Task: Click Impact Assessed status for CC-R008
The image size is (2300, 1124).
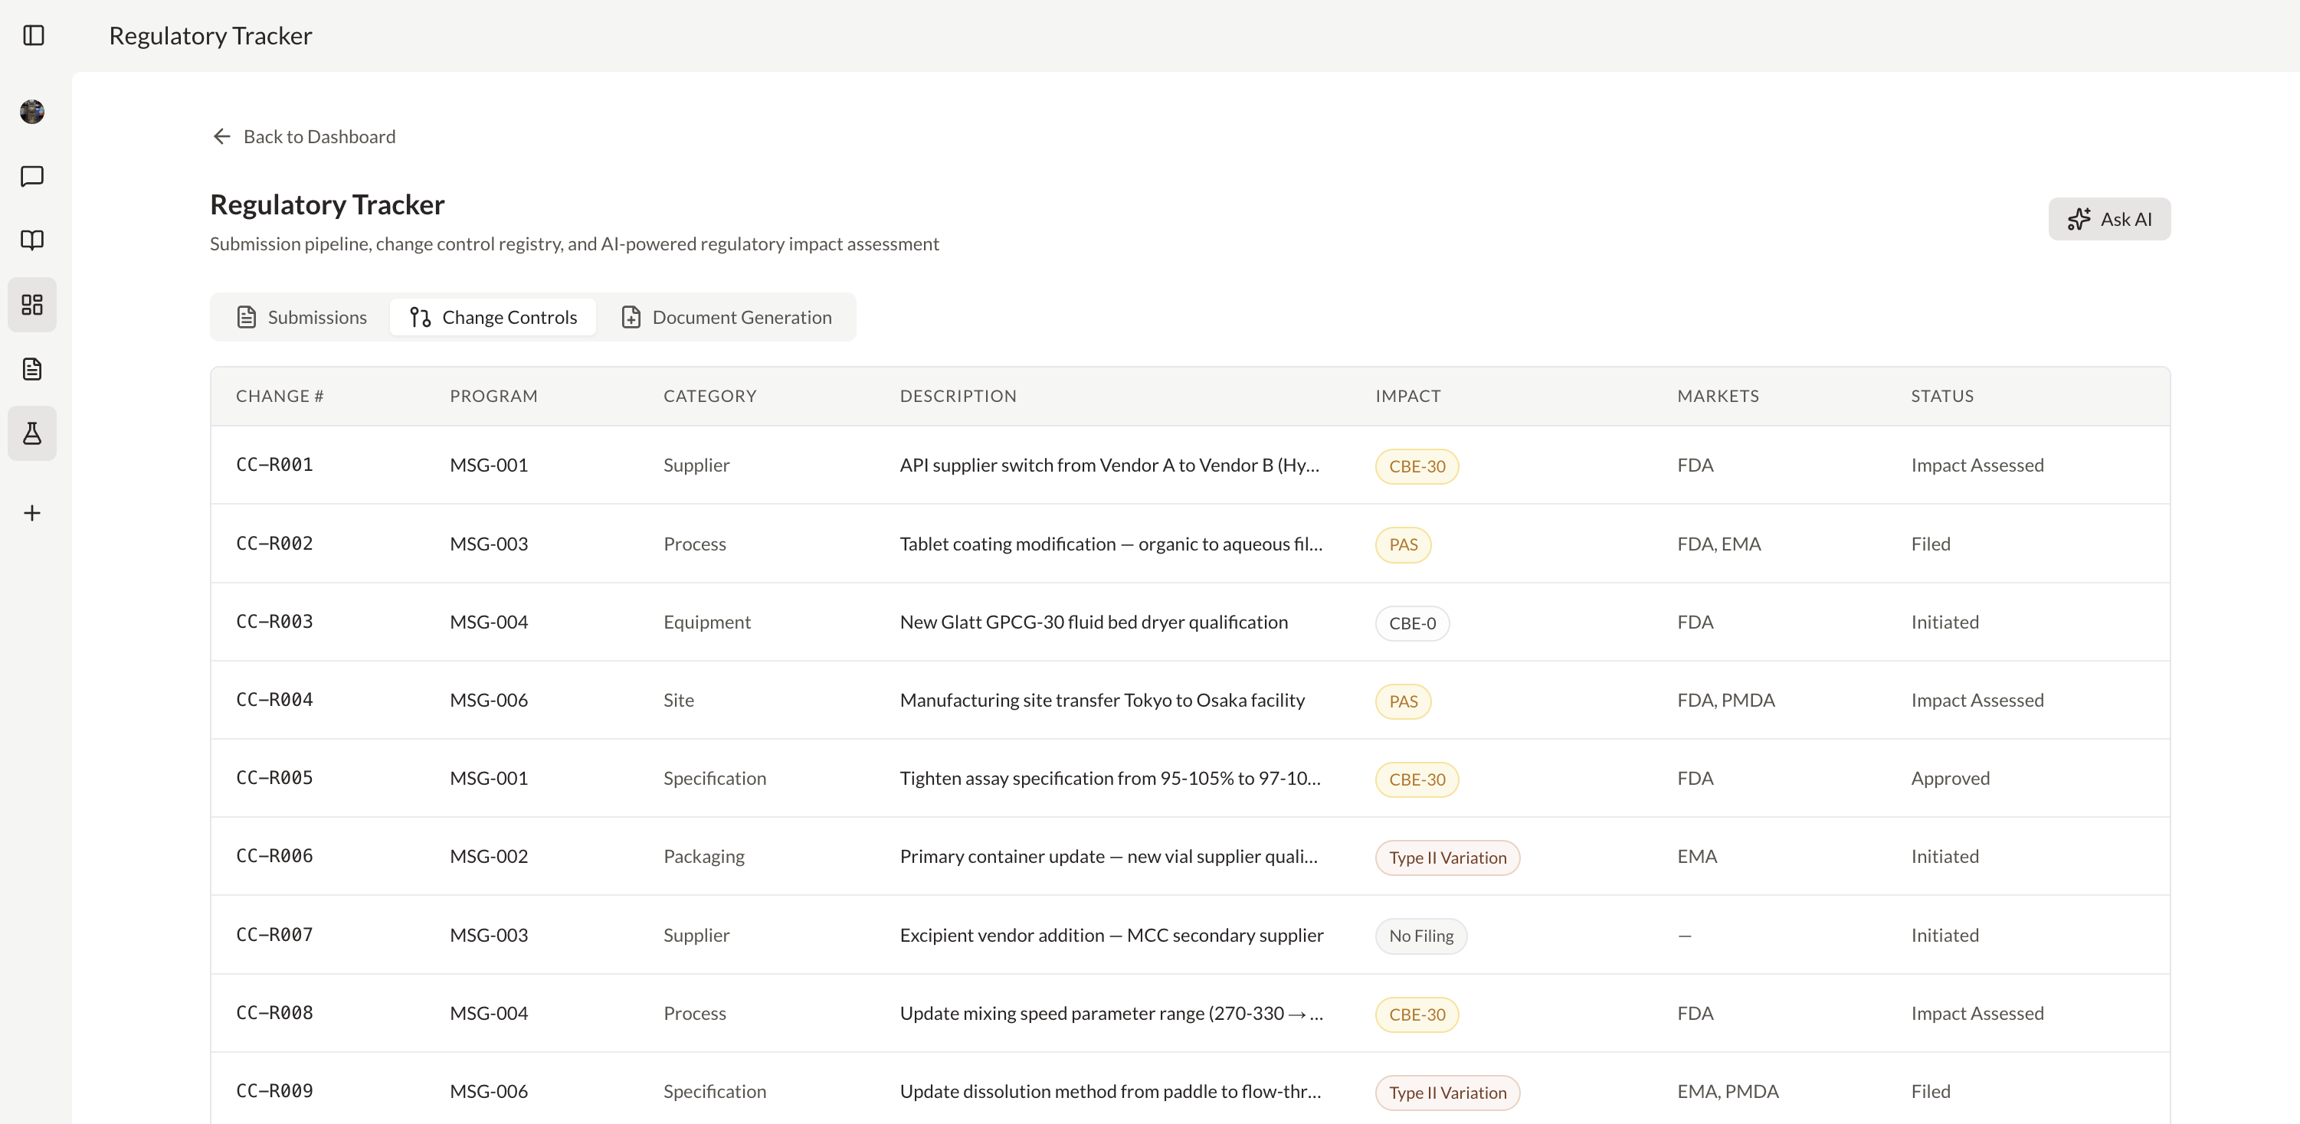Action: click(1977, 1014)
